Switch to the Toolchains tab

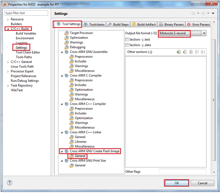click(94, 24)
